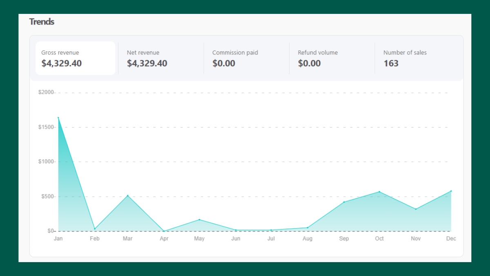
Task: Click the Trends section heading
Action: (42, 22)
